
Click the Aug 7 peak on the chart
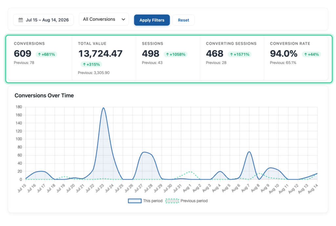tap(249, 152)
